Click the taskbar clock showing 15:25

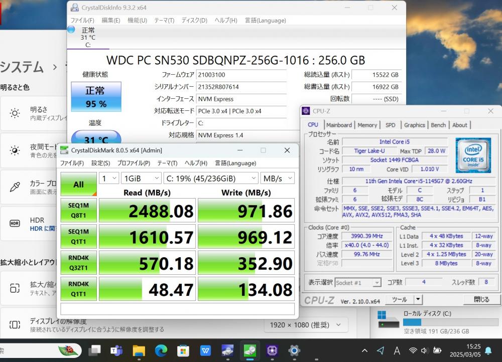(465, 350)
